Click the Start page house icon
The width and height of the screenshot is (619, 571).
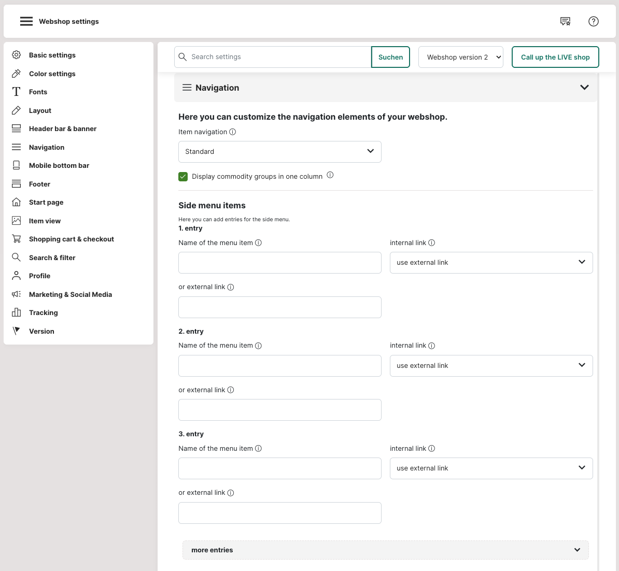[x=17, y=202]
